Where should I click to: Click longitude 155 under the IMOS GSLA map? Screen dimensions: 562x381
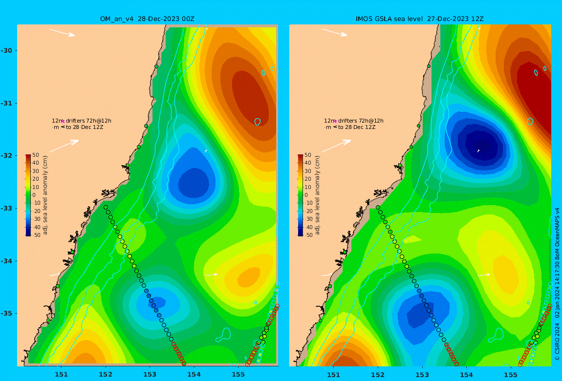[x=511, y=375]
